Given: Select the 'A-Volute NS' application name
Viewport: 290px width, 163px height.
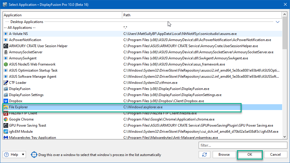Looking at the screenshot, I should [18, 34].
